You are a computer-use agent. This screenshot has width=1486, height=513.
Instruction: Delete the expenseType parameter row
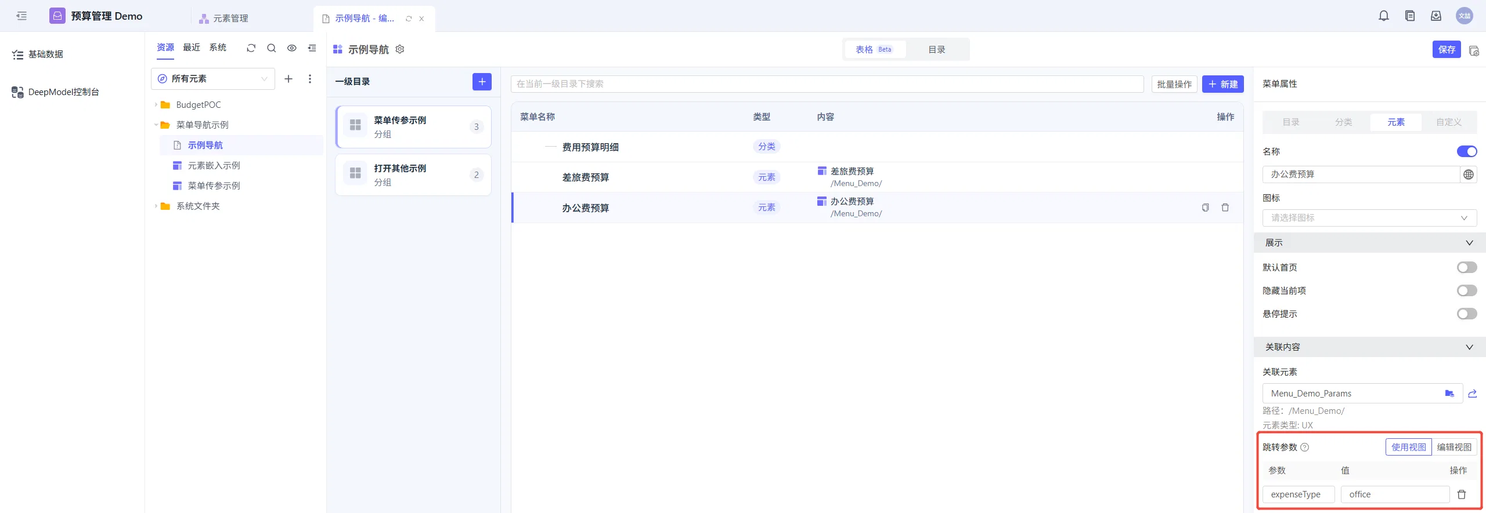(x=1462, y=494)
